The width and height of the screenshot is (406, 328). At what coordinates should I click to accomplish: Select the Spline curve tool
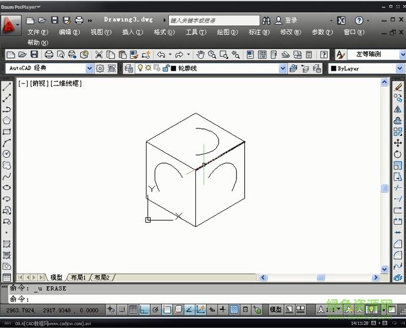(x=6, y=177)
